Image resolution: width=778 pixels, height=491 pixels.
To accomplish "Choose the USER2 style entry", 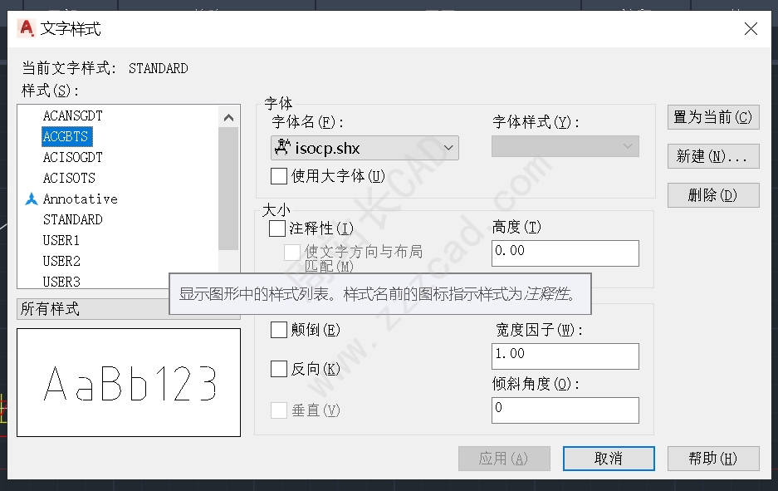I will tap(61, 261).
